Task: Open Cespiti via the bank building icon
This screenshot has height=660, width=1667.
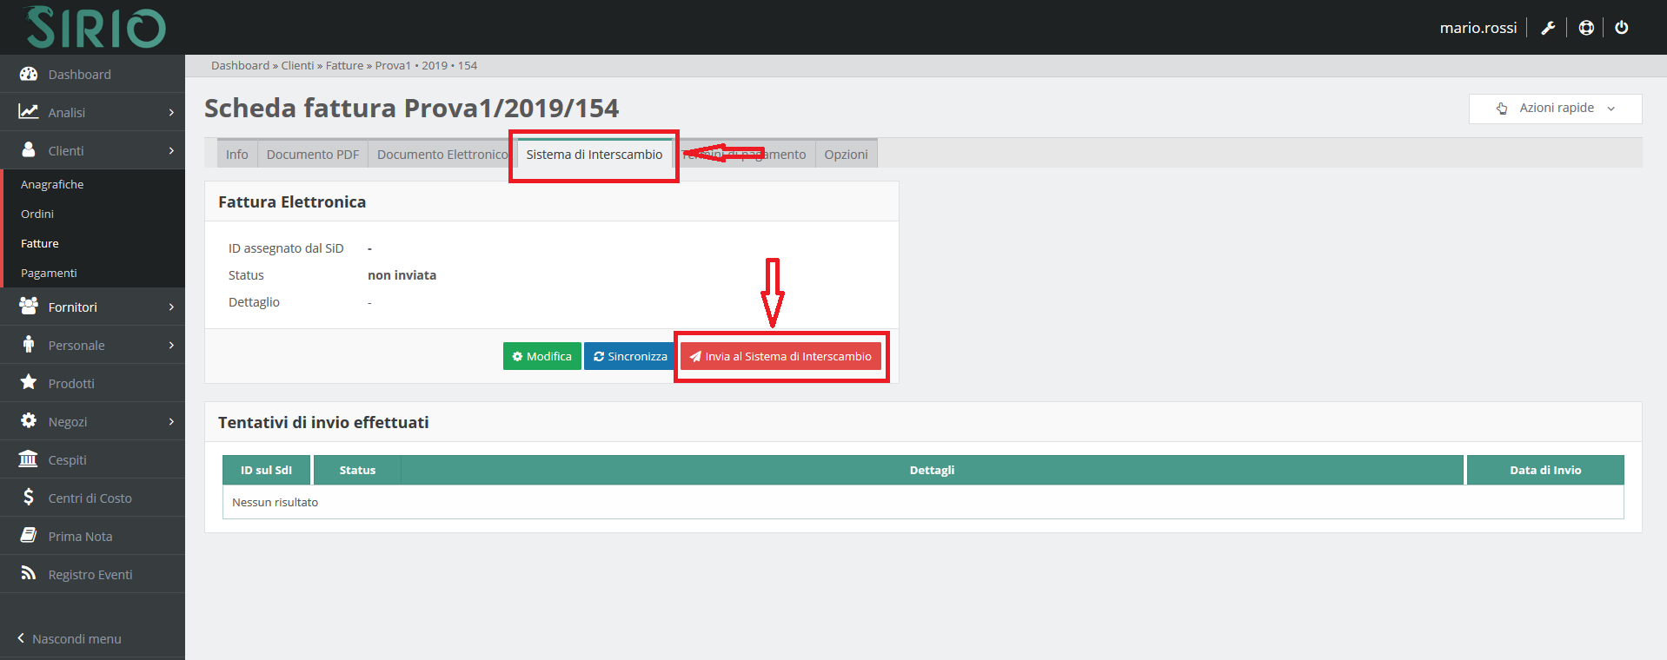Action: pyautogui.click(x=29, y=459)
